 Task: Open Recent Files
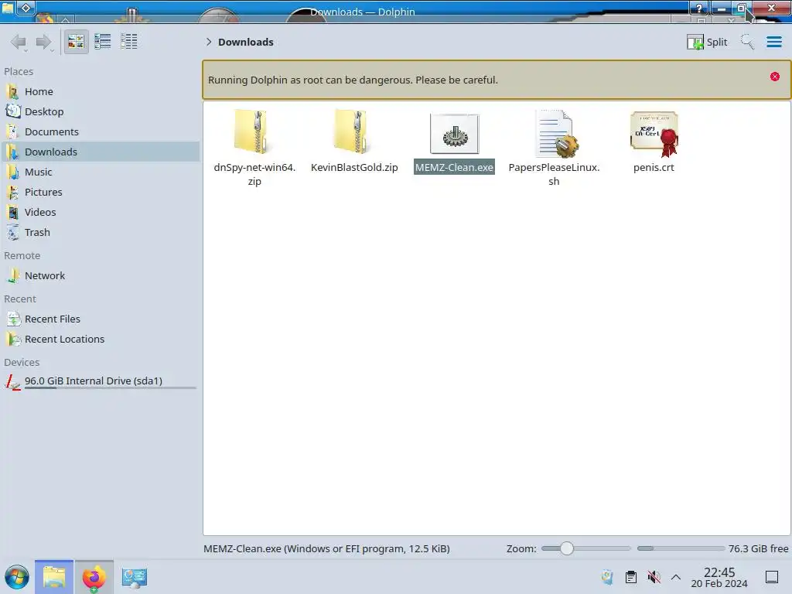(x=100, y=319)
